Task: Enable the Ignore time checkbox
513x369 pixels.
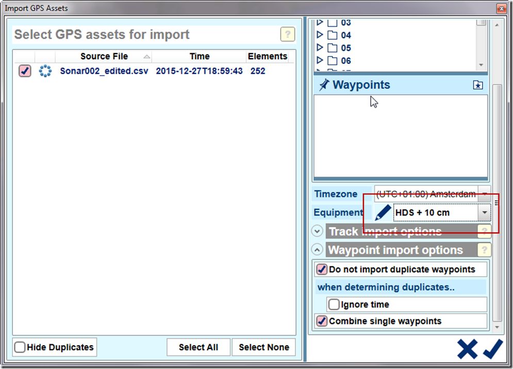Action: 334,305
